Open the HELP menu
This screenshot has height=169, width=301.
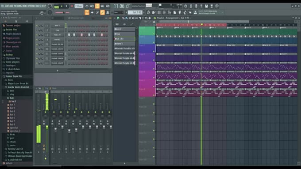click(44, 6)
